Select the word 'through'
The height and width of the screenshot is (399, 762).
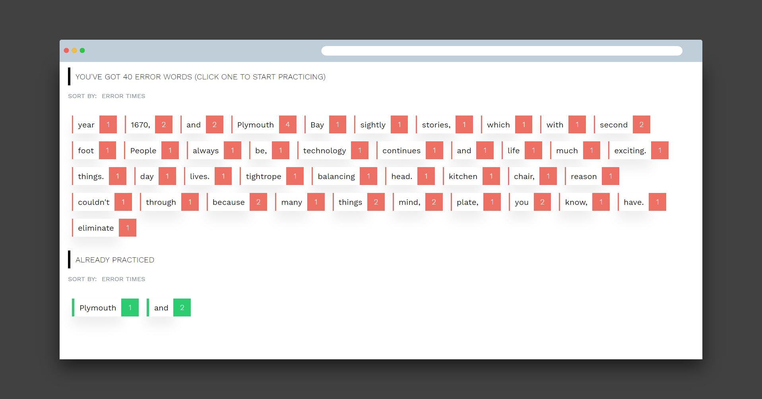[169, 202]
